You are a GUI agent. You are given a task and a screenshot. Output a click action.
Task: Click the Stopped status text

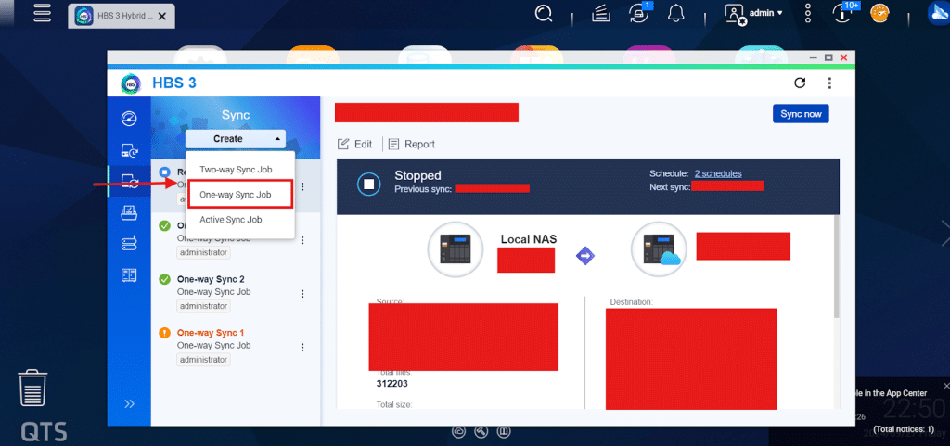pos(418,175)
